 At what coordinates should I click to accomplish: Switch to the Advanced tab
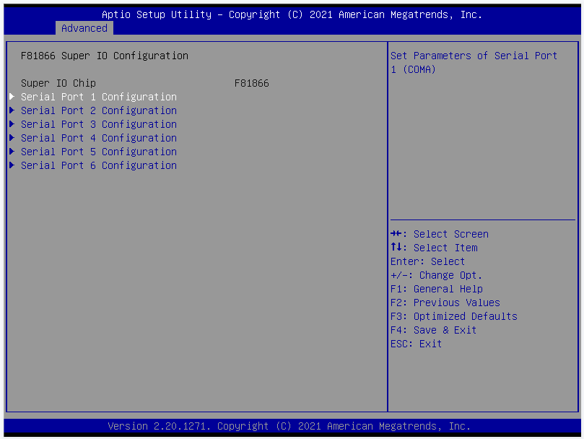[x=84, y=28]
